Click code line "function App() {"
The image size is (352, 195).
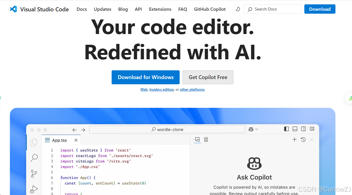(x=78, y=178)
